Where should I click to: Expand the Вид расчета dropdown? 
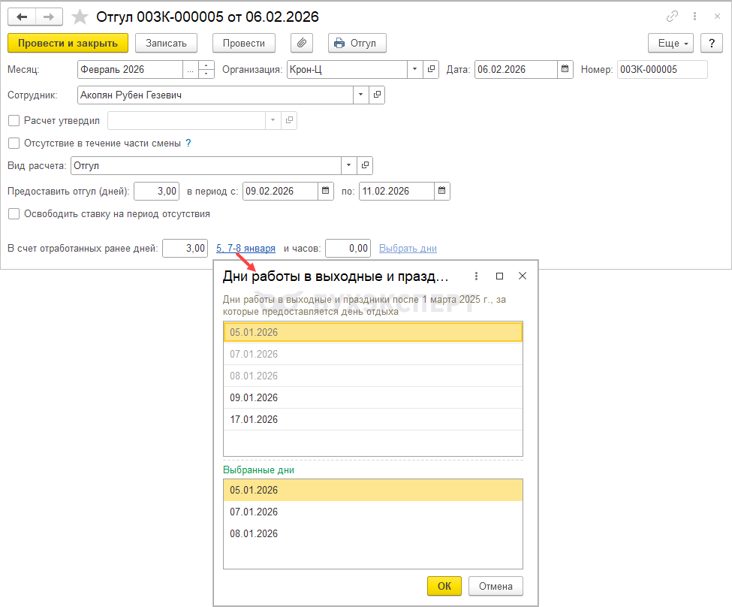pos(349,165)
